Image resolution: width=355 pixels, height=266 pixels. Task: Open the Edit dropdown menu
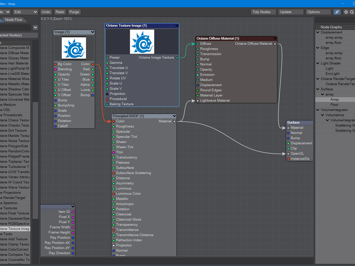[25, 12]
